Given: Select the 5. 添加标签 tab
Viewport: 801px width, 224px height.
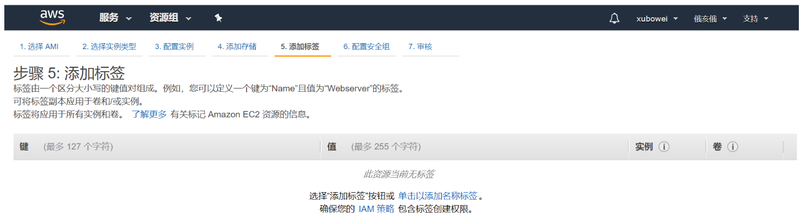Looking at the screenshot, I should (300, 47).
